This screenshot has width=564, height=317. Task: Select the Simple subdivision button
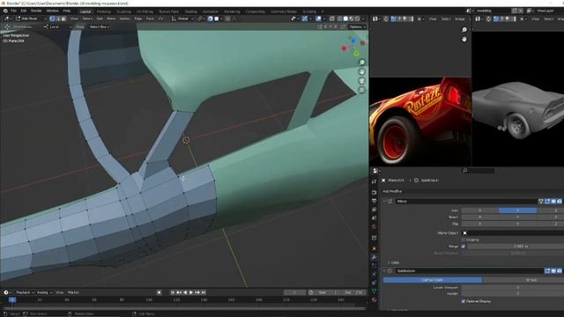(x=523, y=280)
